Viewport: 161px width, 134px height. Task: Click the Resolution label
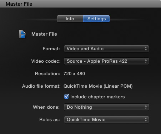click(x=47, y=74)
